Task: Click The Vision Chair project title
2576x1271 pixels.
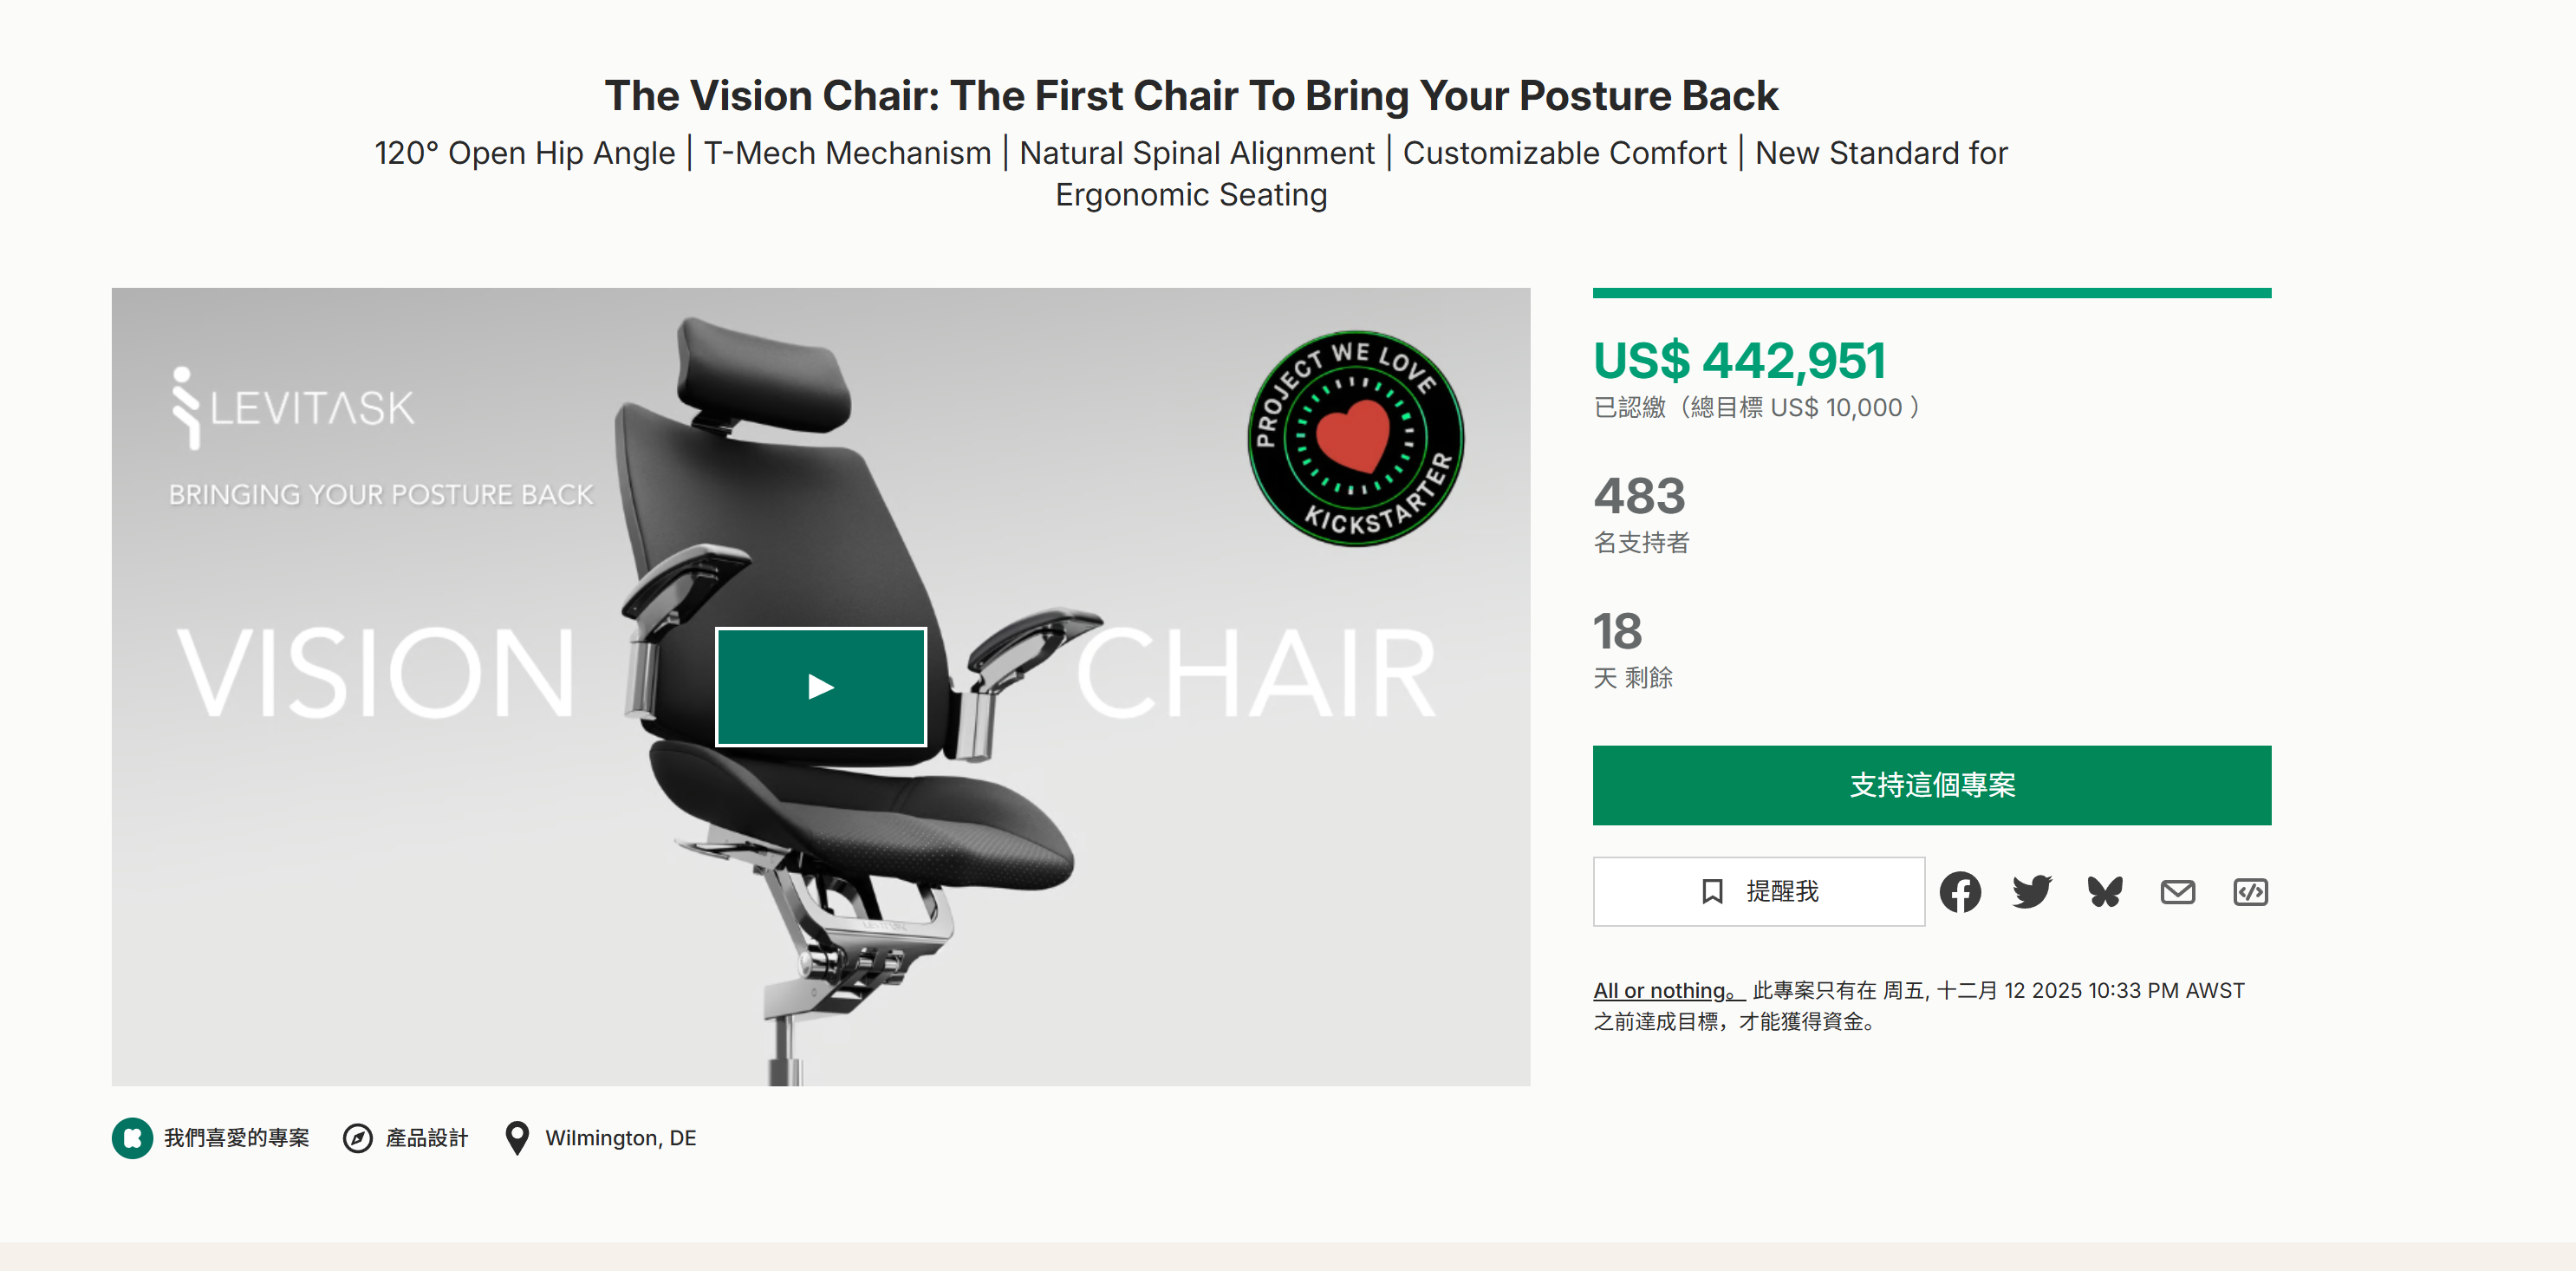Action: point(1191,96)
